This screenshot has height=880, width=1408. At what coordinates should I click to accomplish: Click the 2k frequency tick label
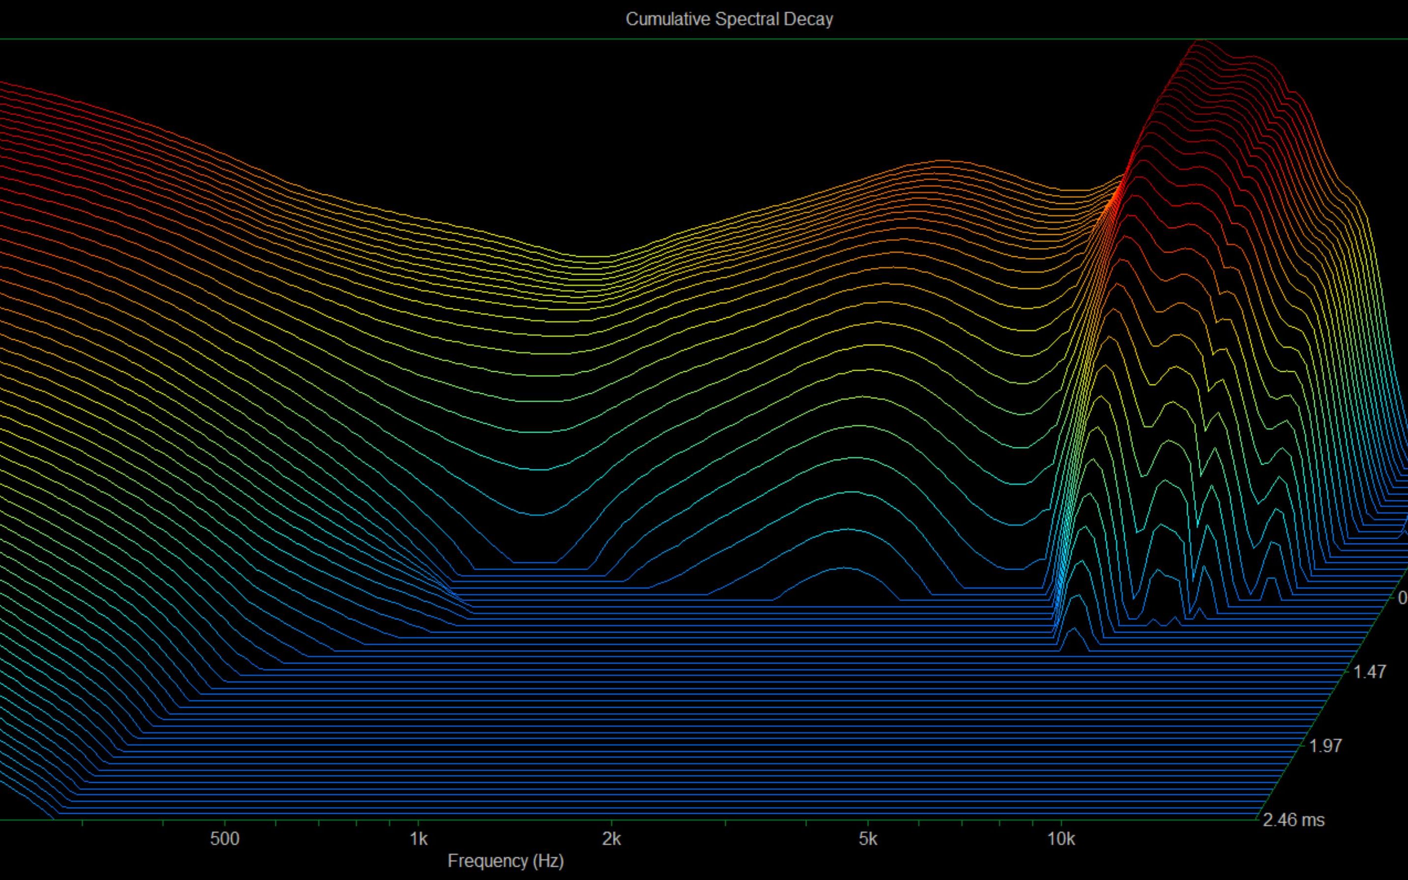(x=611, y=839)
